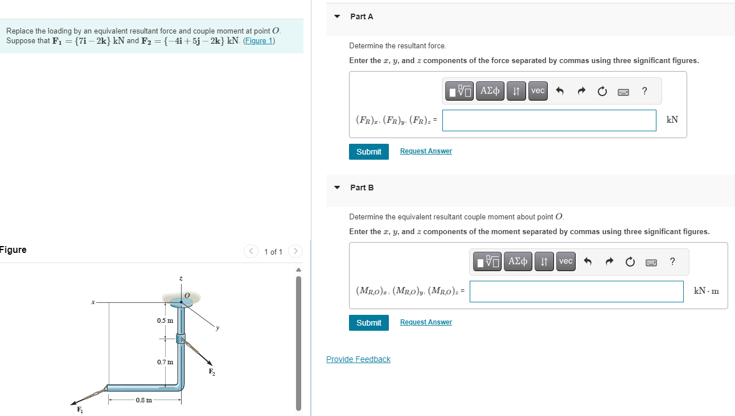Select the ΑΣφ symbols icon in Part B
This screenshot has width=735, height=416.
[x=518, y=261]
